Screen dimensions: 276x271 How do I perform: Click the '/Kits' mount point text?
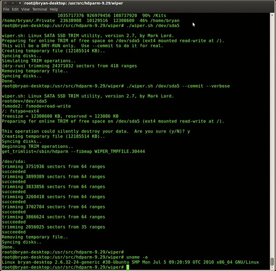[160, 15]
